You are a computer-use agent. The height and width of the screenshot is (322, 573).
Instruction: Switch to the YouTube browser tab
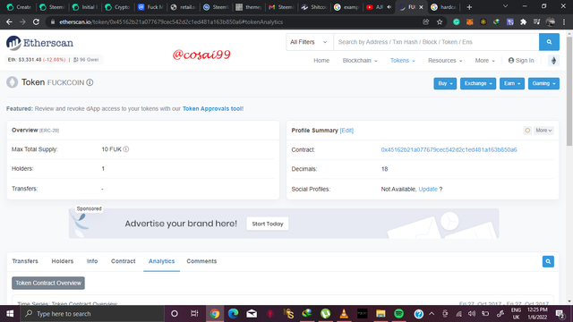point(379,7)
